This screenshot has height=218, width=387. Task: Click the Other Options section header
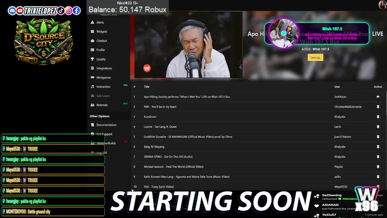coord(99,116)
